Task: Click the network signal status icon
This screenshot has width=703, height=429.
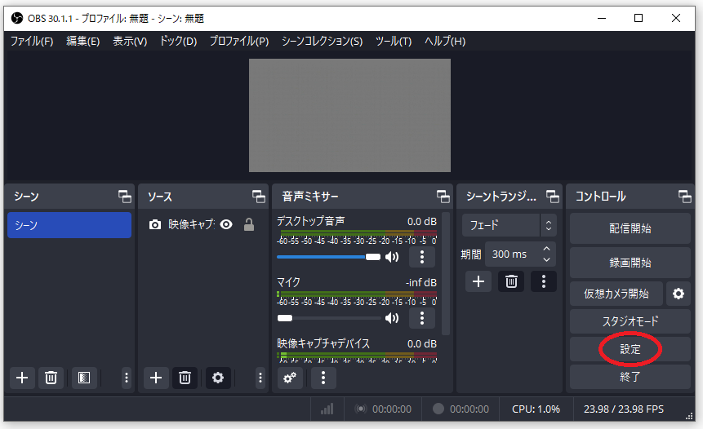Action: pyautogui.click(x=327, y=409)
